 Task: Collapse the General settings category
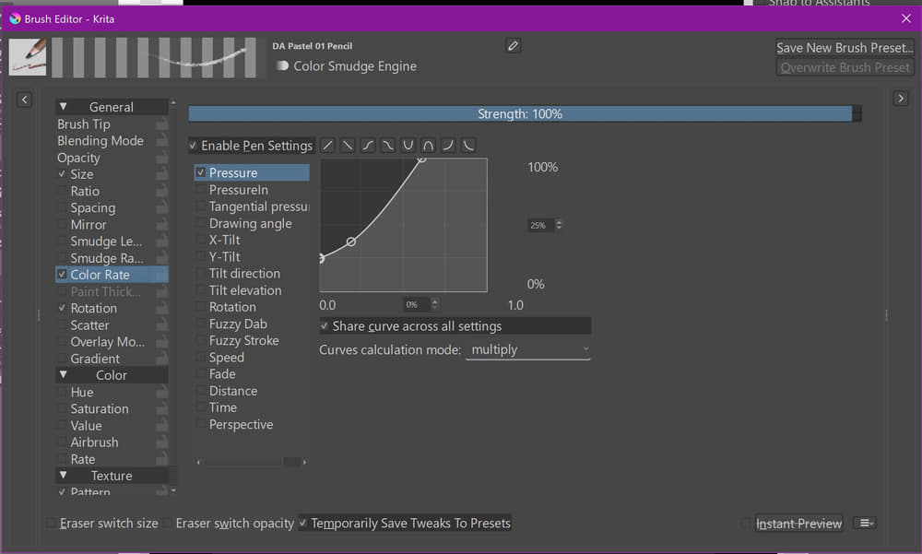point(64,107)
